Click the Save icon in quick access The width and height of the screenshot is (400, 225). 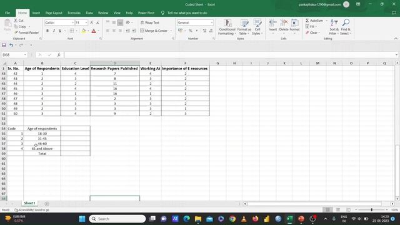[4, 45]
